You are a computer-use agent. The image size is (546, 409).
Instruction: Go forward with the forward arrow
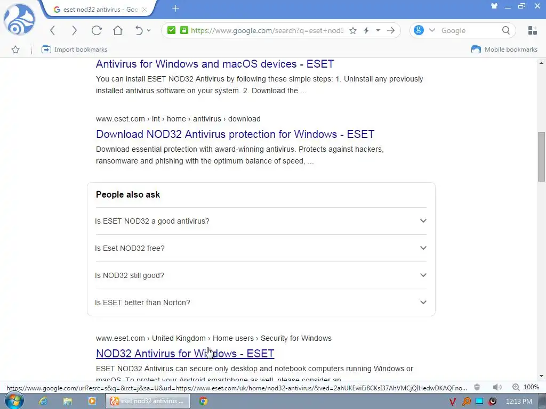(74, 30)
